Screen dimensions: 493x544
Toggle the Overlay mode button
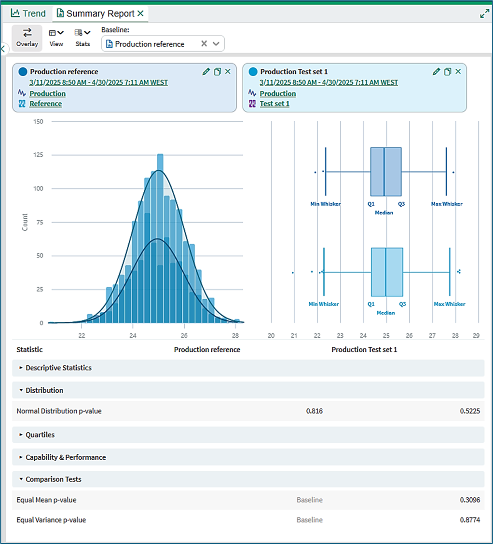click(x=27, y=38)
